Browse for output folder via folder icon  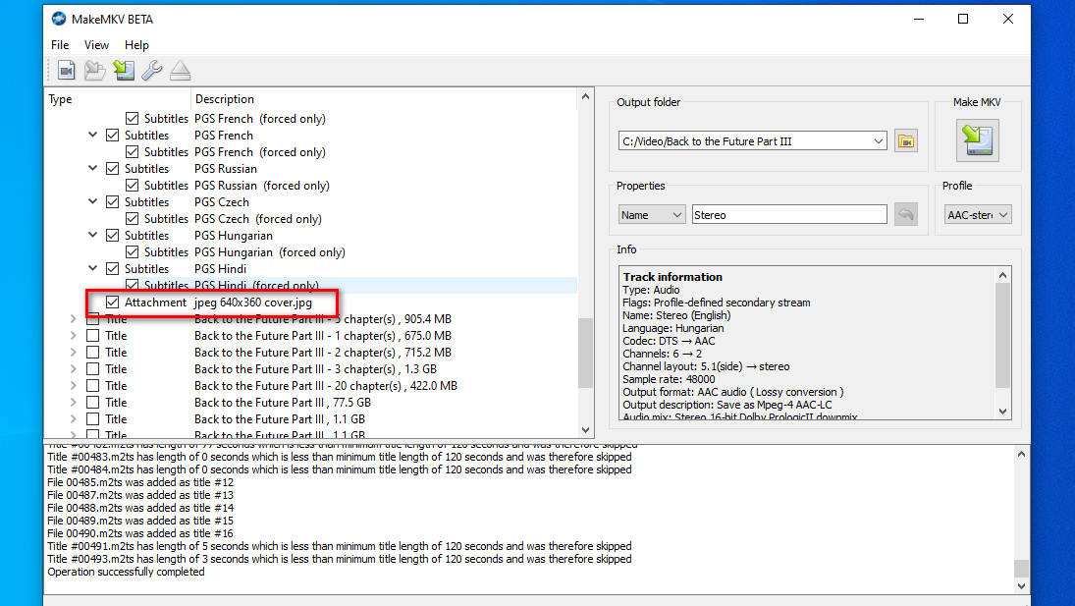[x=906, y=141]
